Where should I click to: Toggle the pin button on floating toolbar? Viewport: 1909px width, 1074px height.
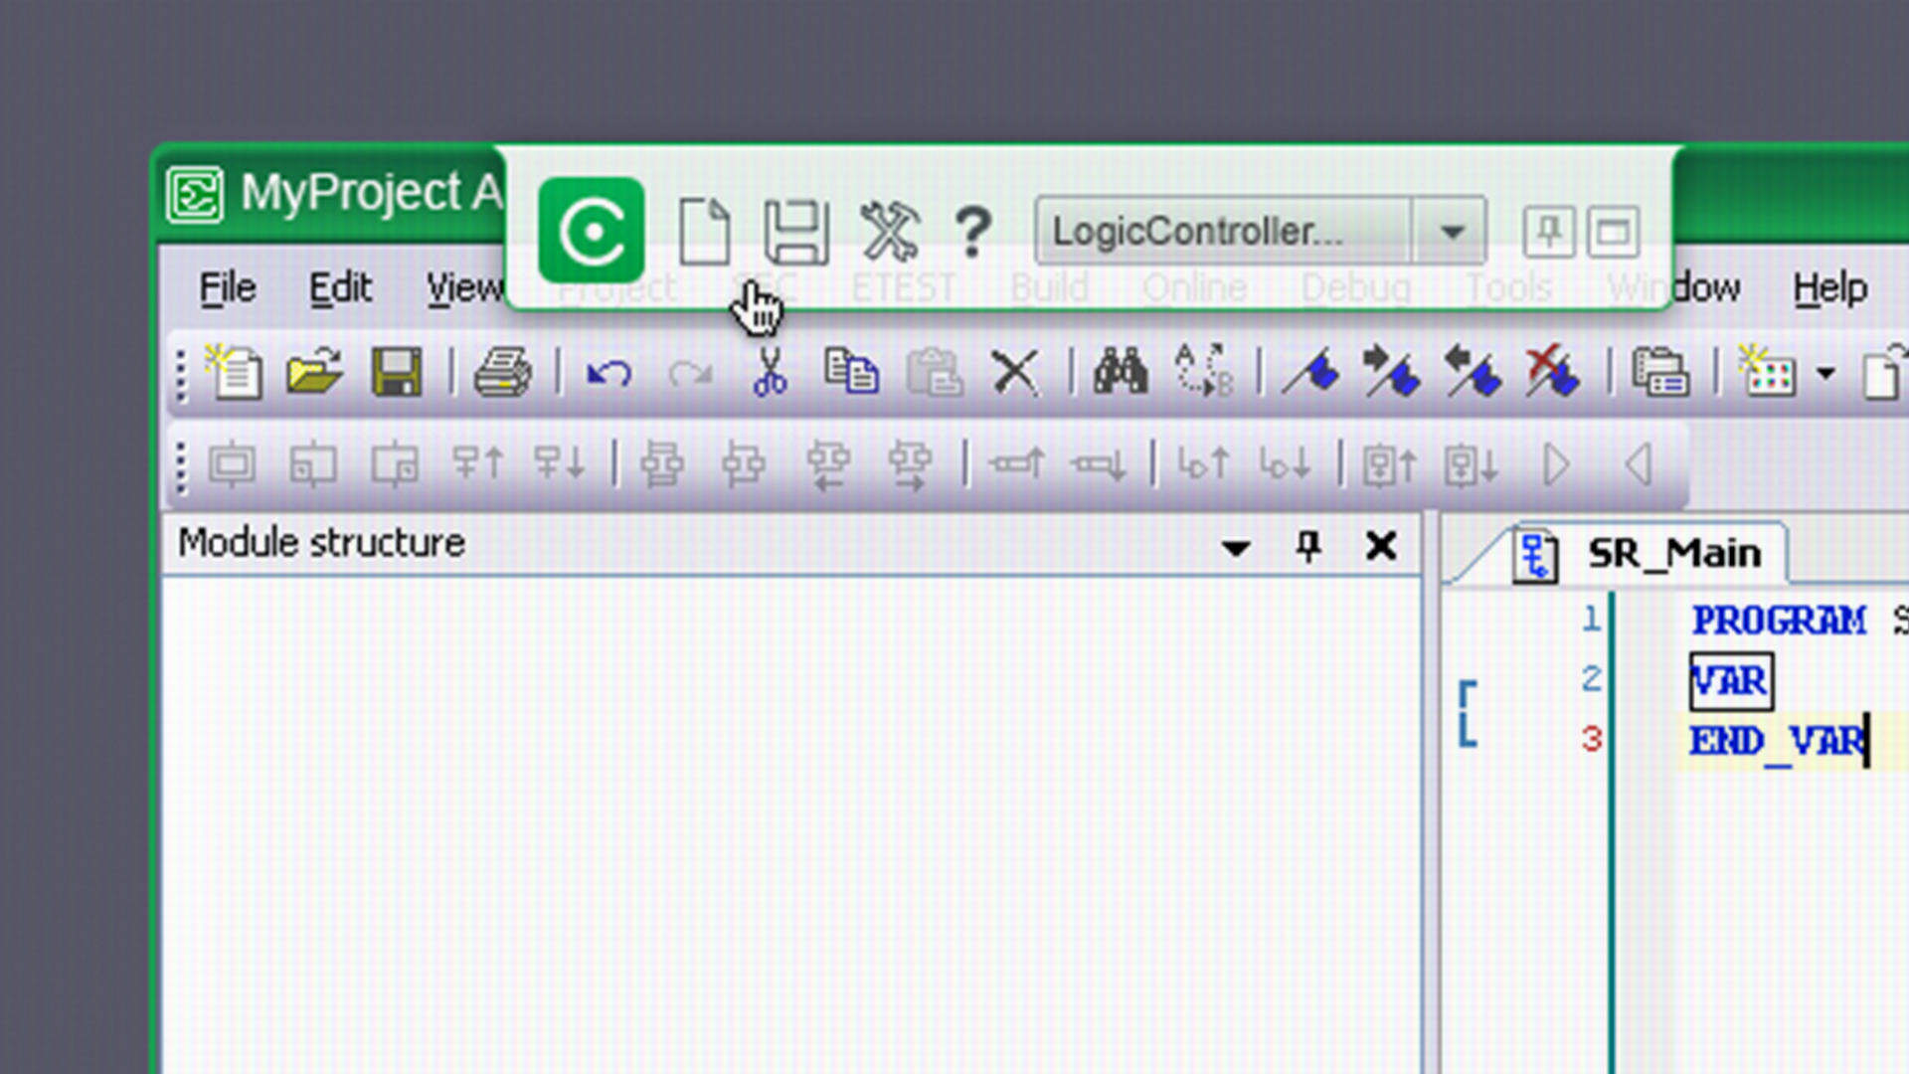click(x=1548, y=232)
